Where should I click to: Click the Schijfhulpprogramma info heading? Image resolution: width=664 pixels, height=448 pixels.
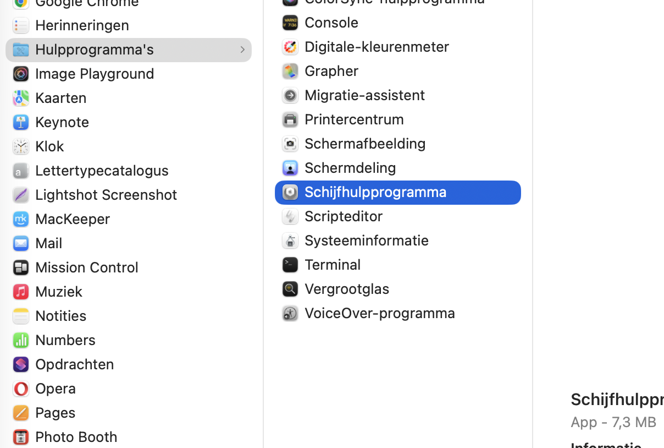click(617, 399)
